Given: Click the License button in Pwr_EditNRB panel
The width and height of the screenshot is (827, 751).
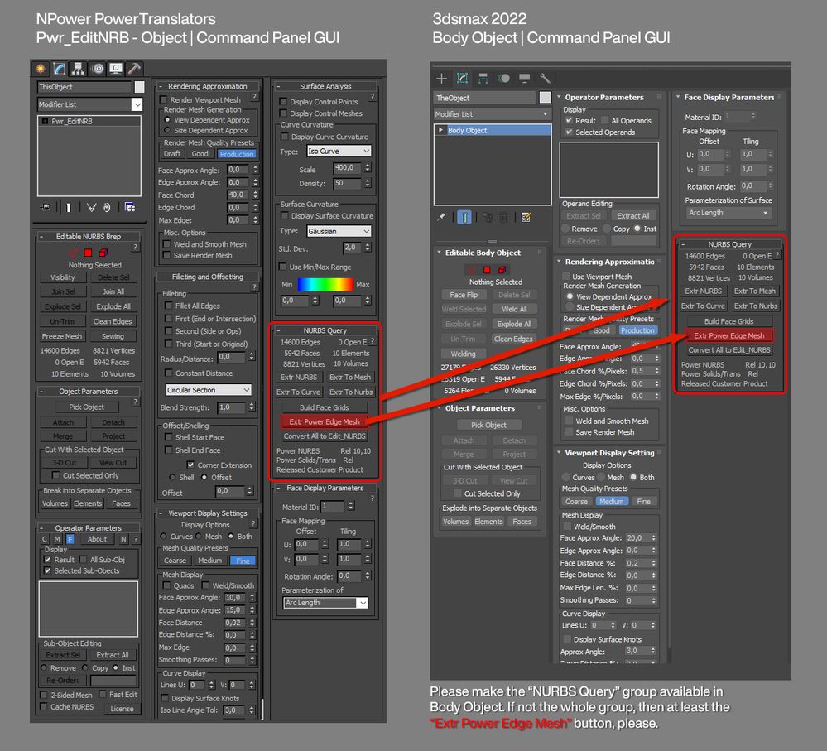Looking at the screenshot, I should (x=122, y=709).
